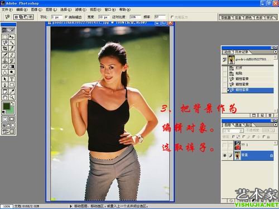Select the Type (T) tool

12,79
